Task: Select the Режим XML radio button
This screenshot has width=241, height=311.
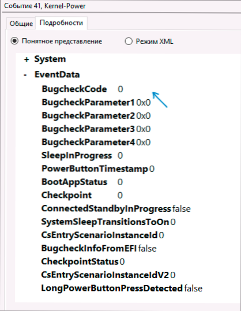Action: (x=129, y=42)
